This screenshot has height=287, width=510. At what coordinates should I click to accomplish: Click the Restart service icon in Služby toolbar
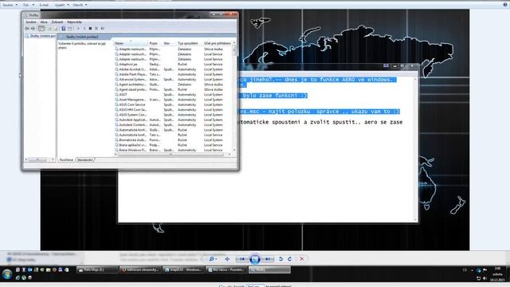[x=103, y=29]
